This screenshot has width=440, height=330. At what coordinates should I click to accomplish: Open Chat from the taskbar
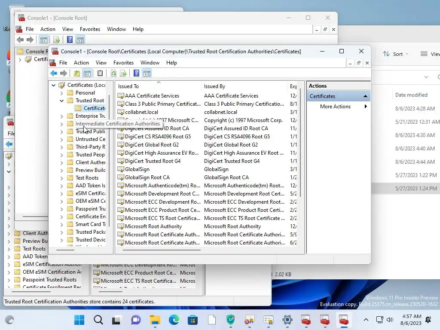136,320
